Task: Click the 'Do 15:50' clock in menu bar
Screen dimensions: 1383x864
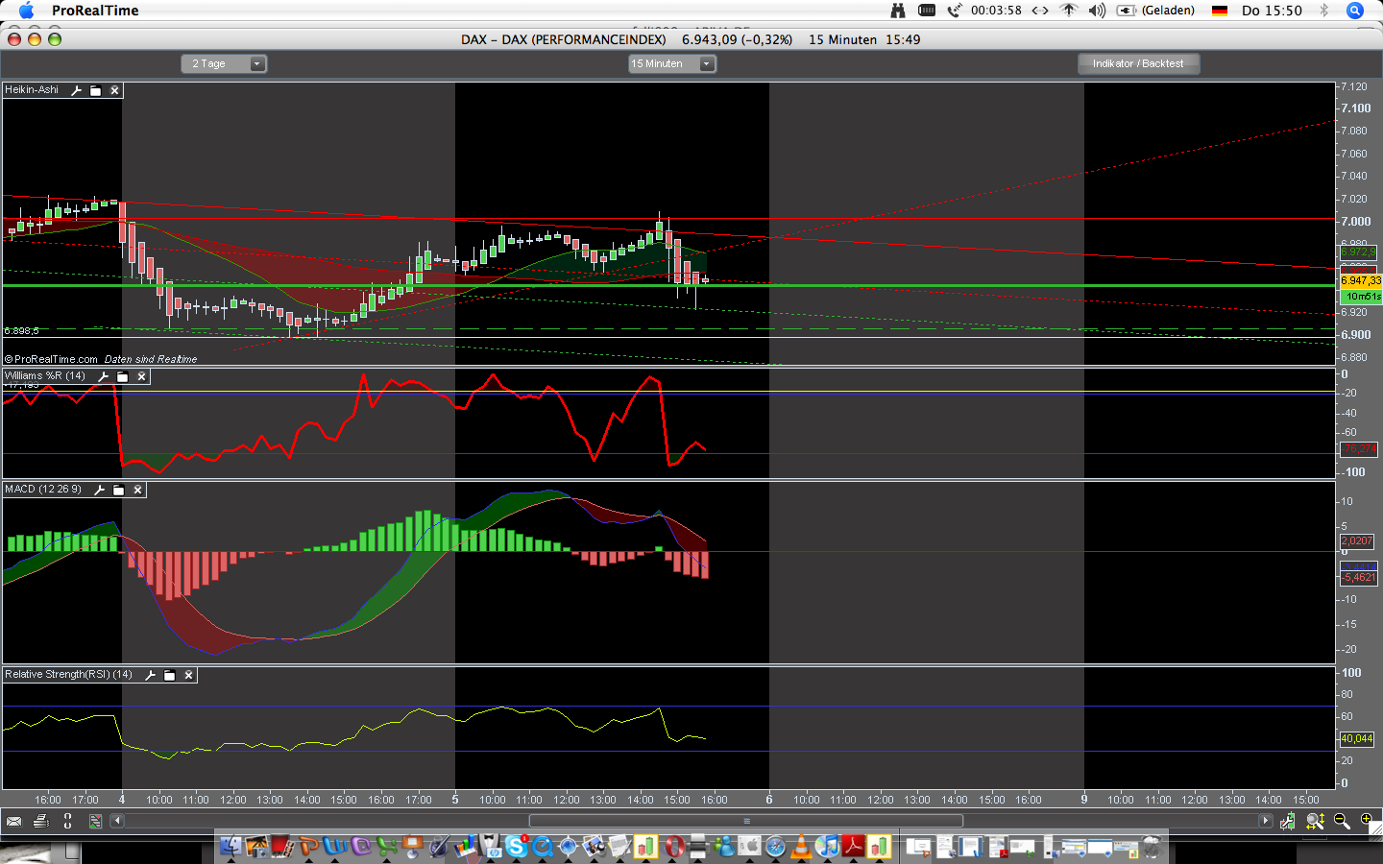Action: click(1272, 11)
